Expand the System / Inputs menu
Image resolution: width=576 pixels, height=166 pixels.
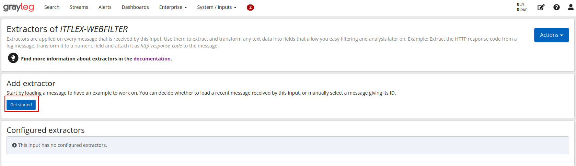click(x=217, y=7)
